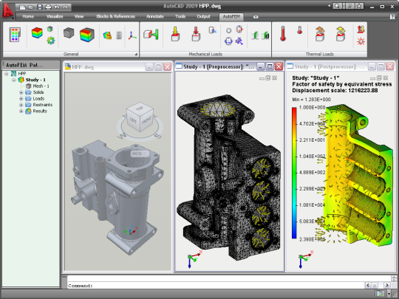Open the AutoCAD application menu logo
This screenshot has height=299, width=399.
point(7,10)
